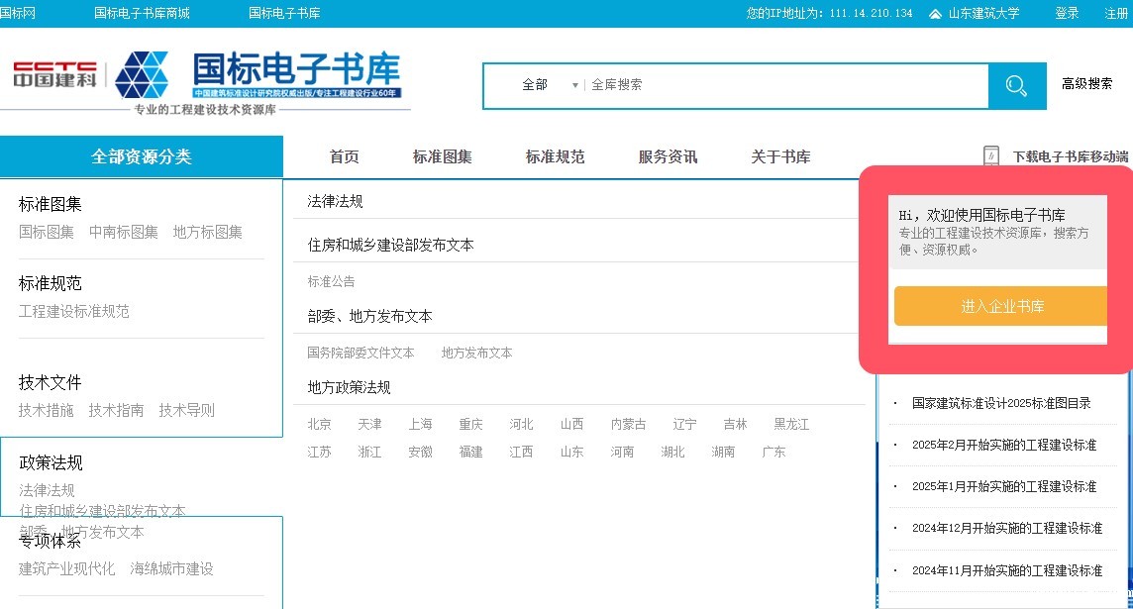The width and height of the screenshot is (1133, 609).
Task: Open 关于书库 in the navigation bar
Action: coord(779,156)
